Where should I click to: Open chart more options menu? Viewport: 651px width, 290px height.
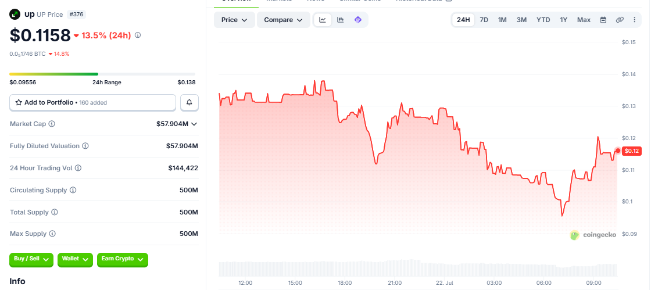click(634, 20)
